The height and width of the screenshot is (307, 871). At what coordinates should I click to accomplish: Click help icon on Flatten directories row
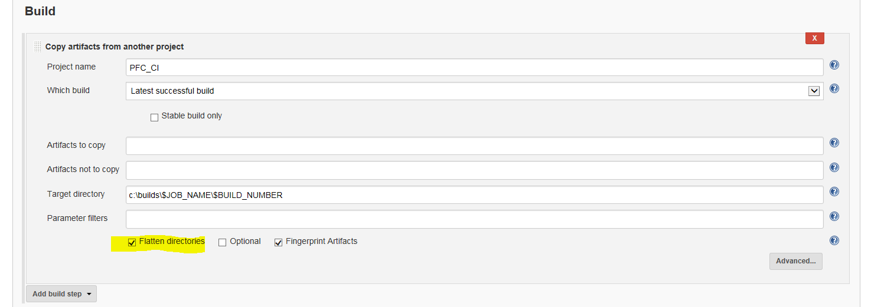coord(834,240)
